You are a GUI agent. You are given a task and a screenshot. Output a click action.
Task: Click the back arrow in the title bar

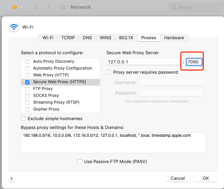36,7
